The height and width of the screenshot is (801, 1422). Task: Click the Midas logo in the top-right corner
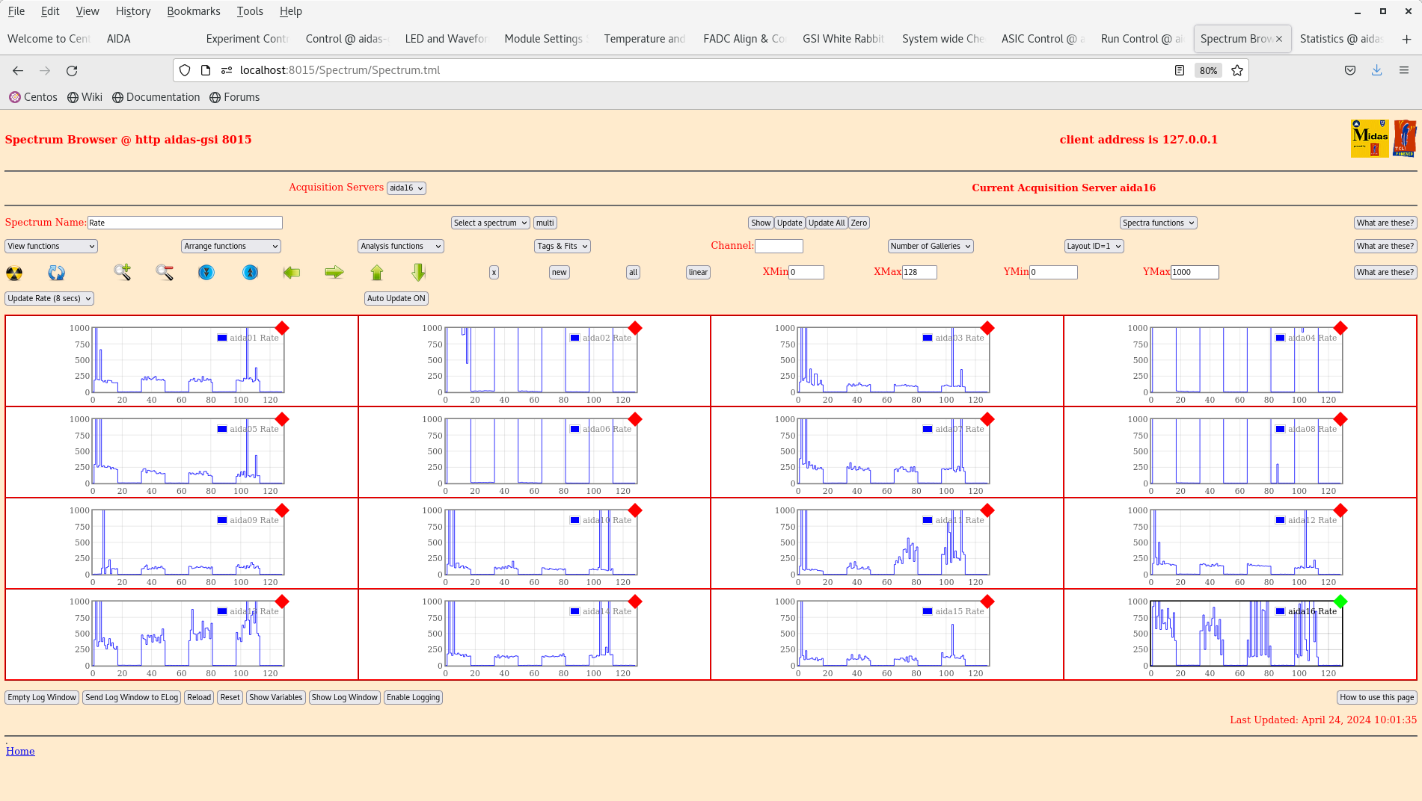pos(1368,138)
